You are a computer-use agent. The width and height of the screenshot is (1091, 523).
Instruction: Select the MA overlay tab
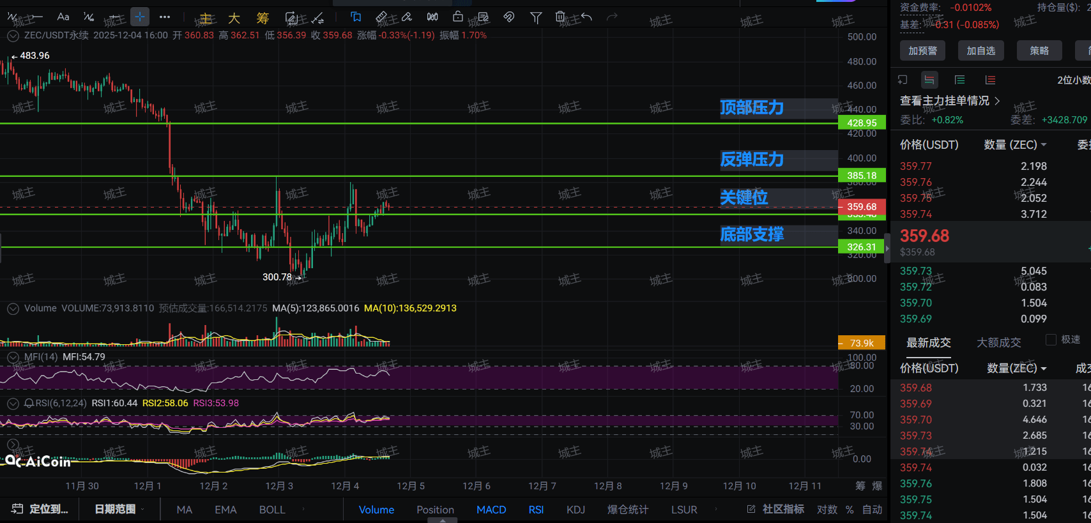[x=184, y=510]
